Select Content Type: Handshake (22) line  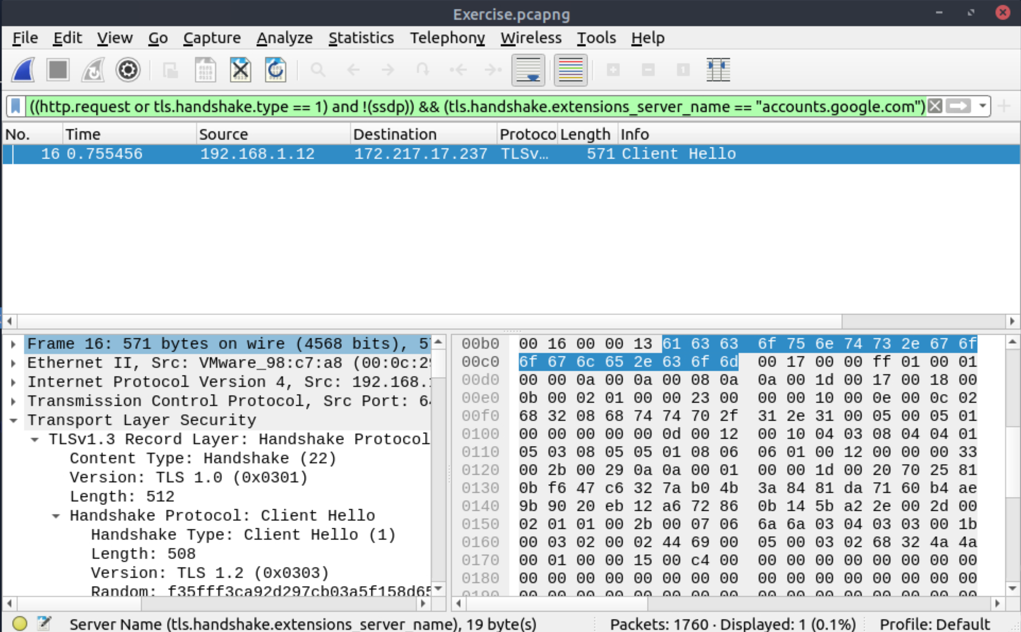(x=203, y=459)
